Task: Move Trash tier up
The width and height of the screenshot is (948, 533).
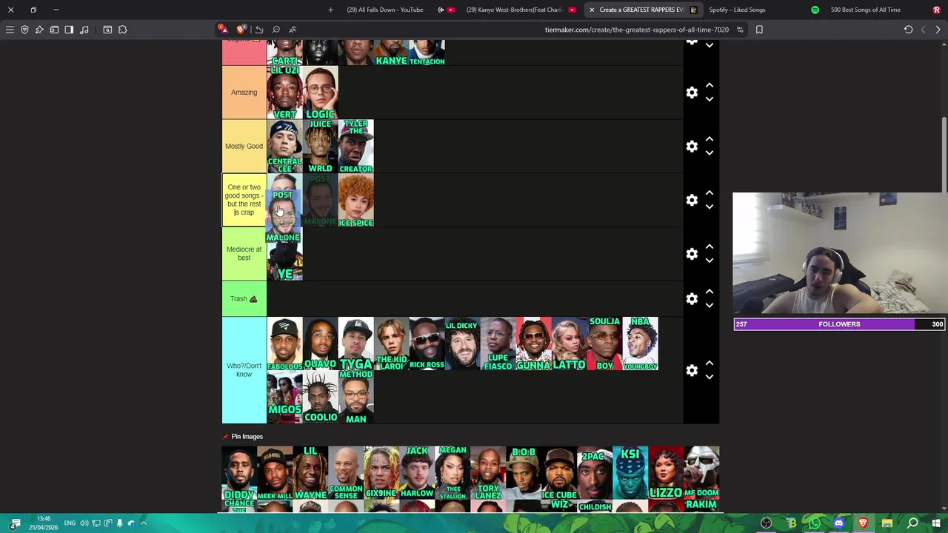Action: (710, 292)
